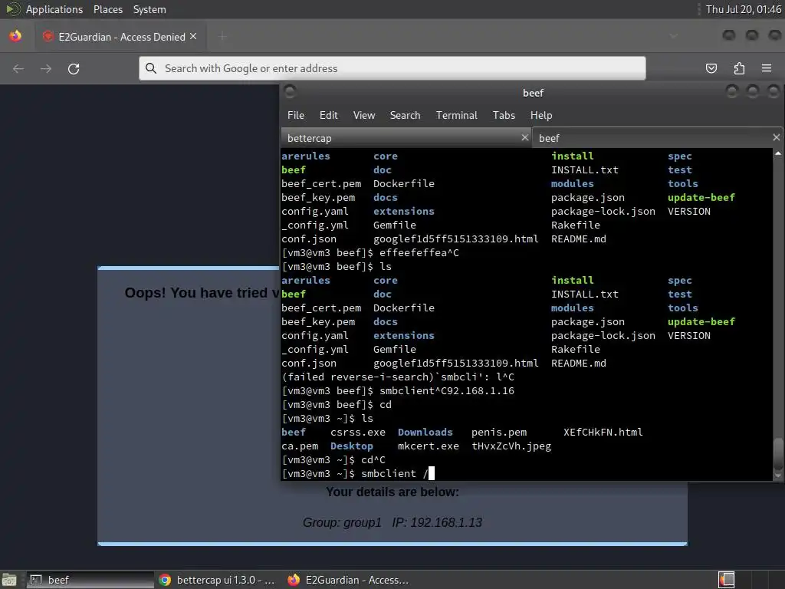Switch to beef terminal taskbar button
This screenshot has height=589, width=785.
point(90,580)
